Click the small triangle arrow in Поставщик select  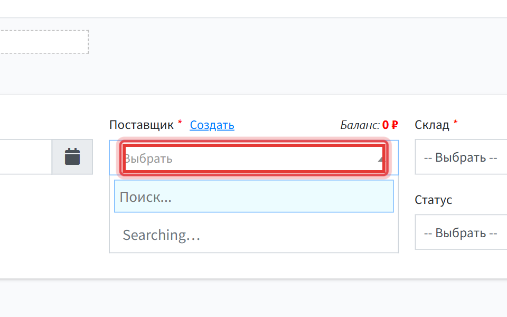click(381, 159)
